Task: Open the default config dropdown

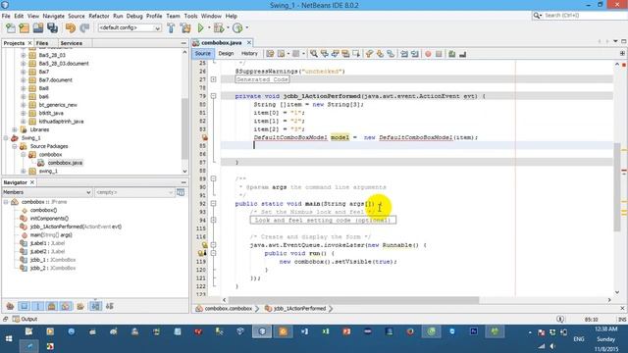Action: point(130,28)
